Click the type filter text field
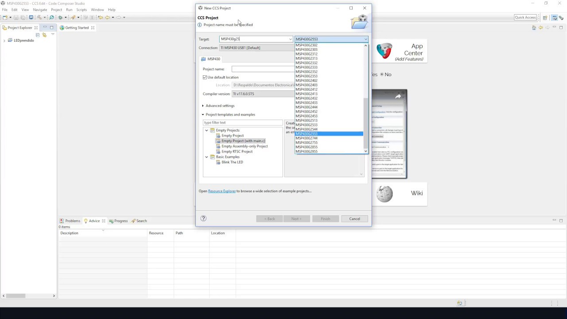567x319 pixels. 243,123
